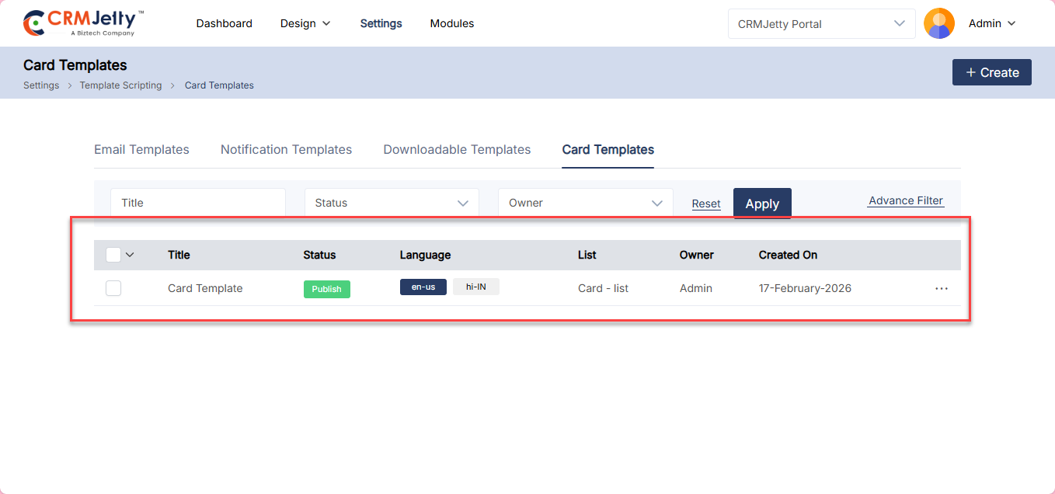The width and height of the screenshot is (1055, 494).
Task: Open the Design menu
Action: [x=305, y=23]
